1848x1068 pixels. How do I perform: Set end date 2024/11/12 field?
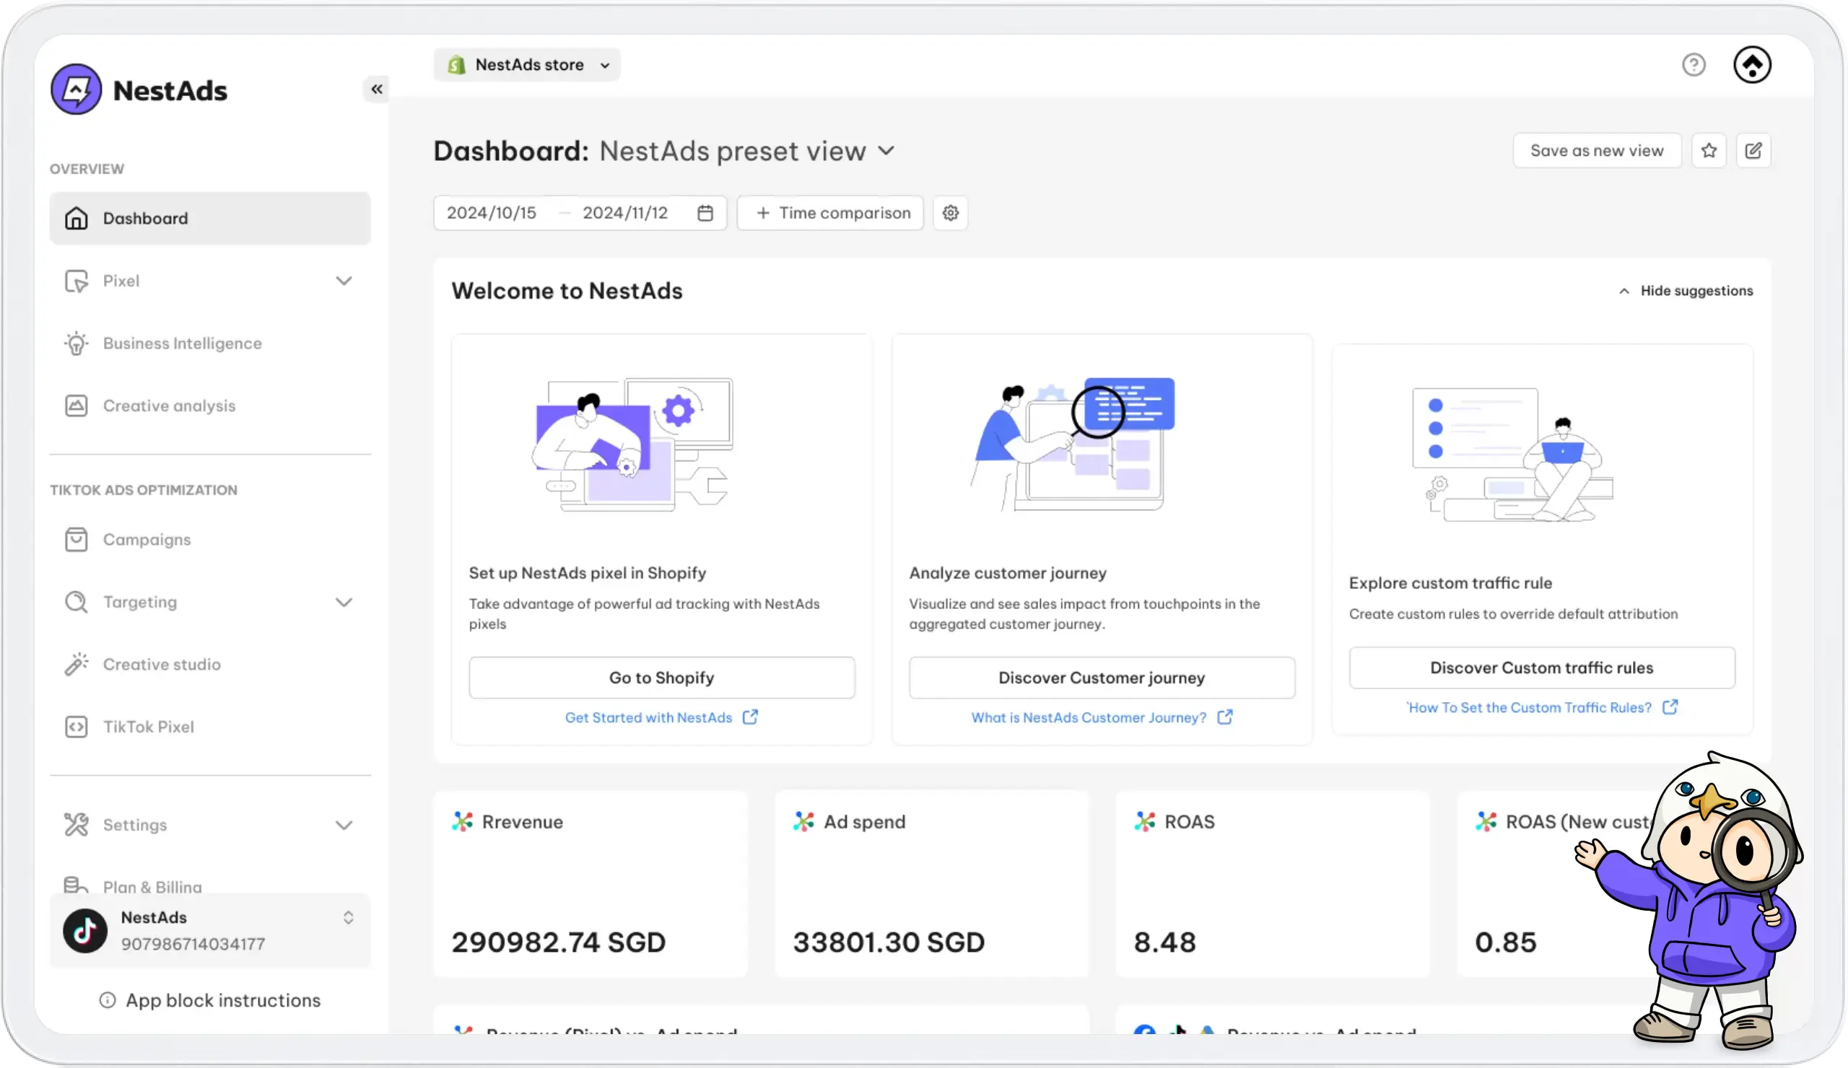[x=625, y=213]
